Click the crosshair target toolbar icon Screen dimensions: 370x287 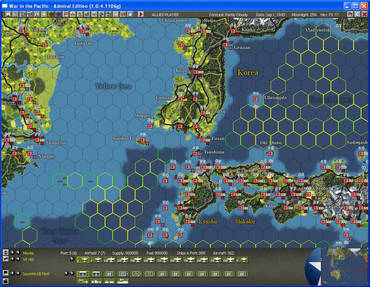[108, 14]
